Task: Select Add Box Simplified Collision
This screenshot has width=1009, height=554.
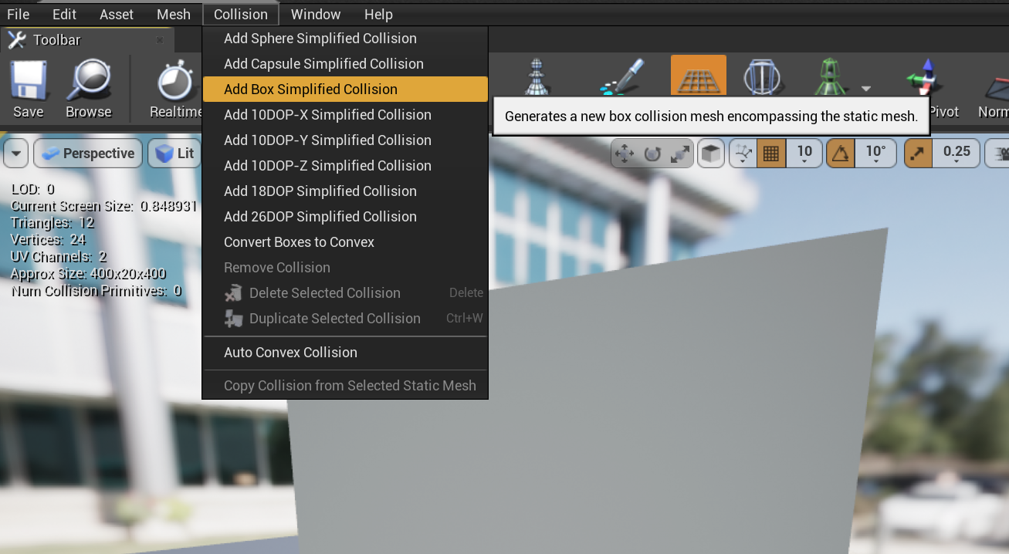Action: [310, 90]
